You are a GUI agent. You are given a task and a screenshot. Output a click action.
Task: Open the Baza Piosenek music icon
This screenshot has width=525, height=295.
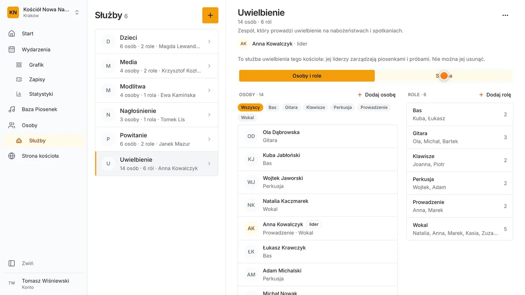tap(12, 109)
